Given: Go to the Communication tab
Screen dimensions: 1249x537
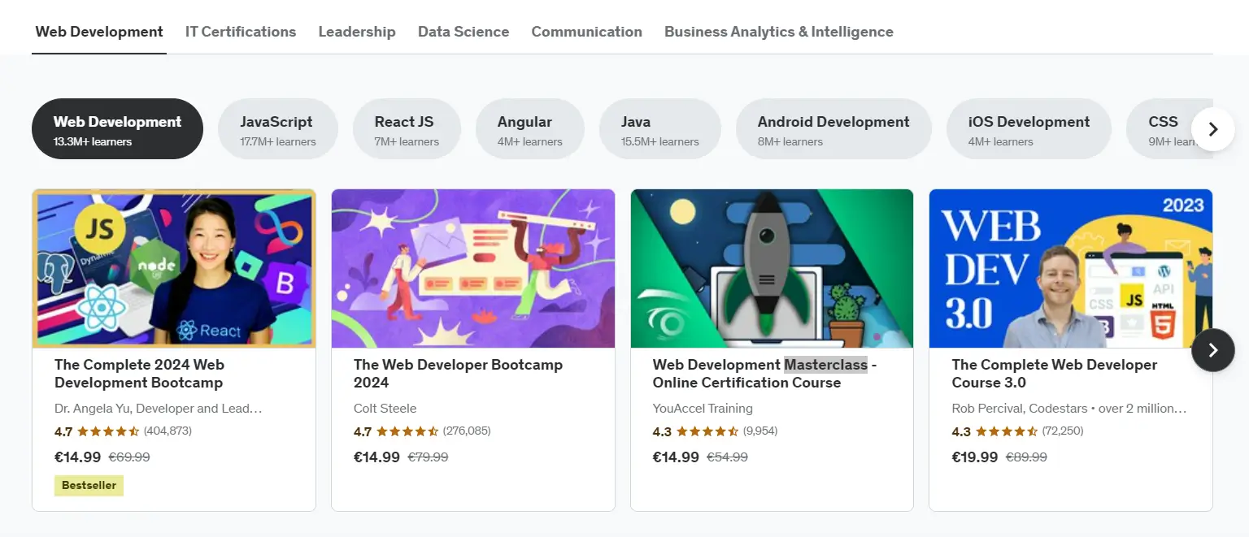Looking at the screenshot, I should 586,32.
